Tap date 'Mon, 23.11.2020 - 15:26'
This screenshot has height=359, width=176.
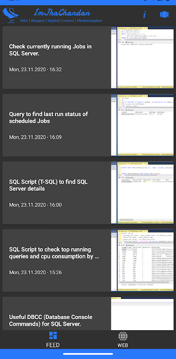click(x=35, y=272)
